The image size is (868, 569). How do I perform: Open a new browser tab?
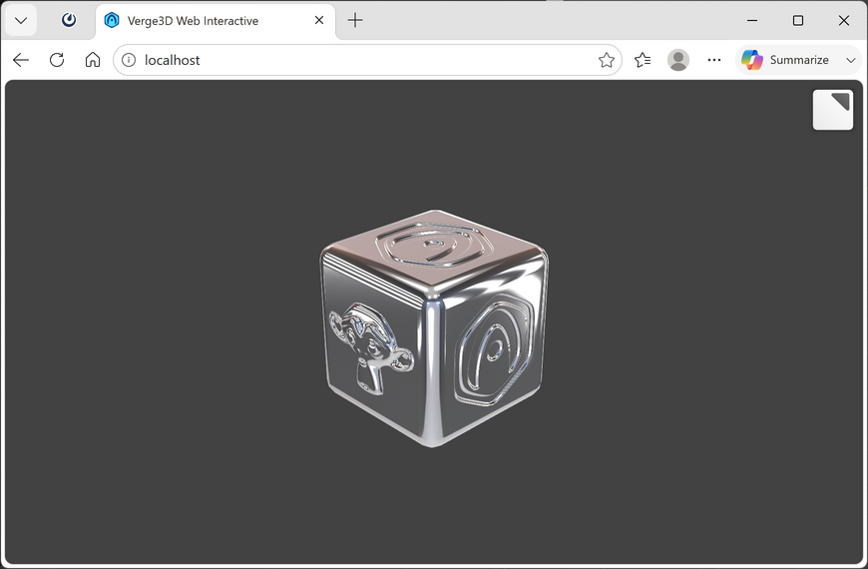coord(355,21)
